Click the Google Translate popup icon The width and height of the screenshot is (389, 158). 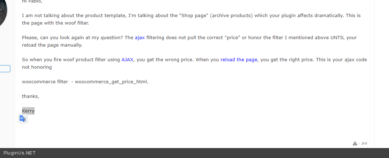point(23,119)
